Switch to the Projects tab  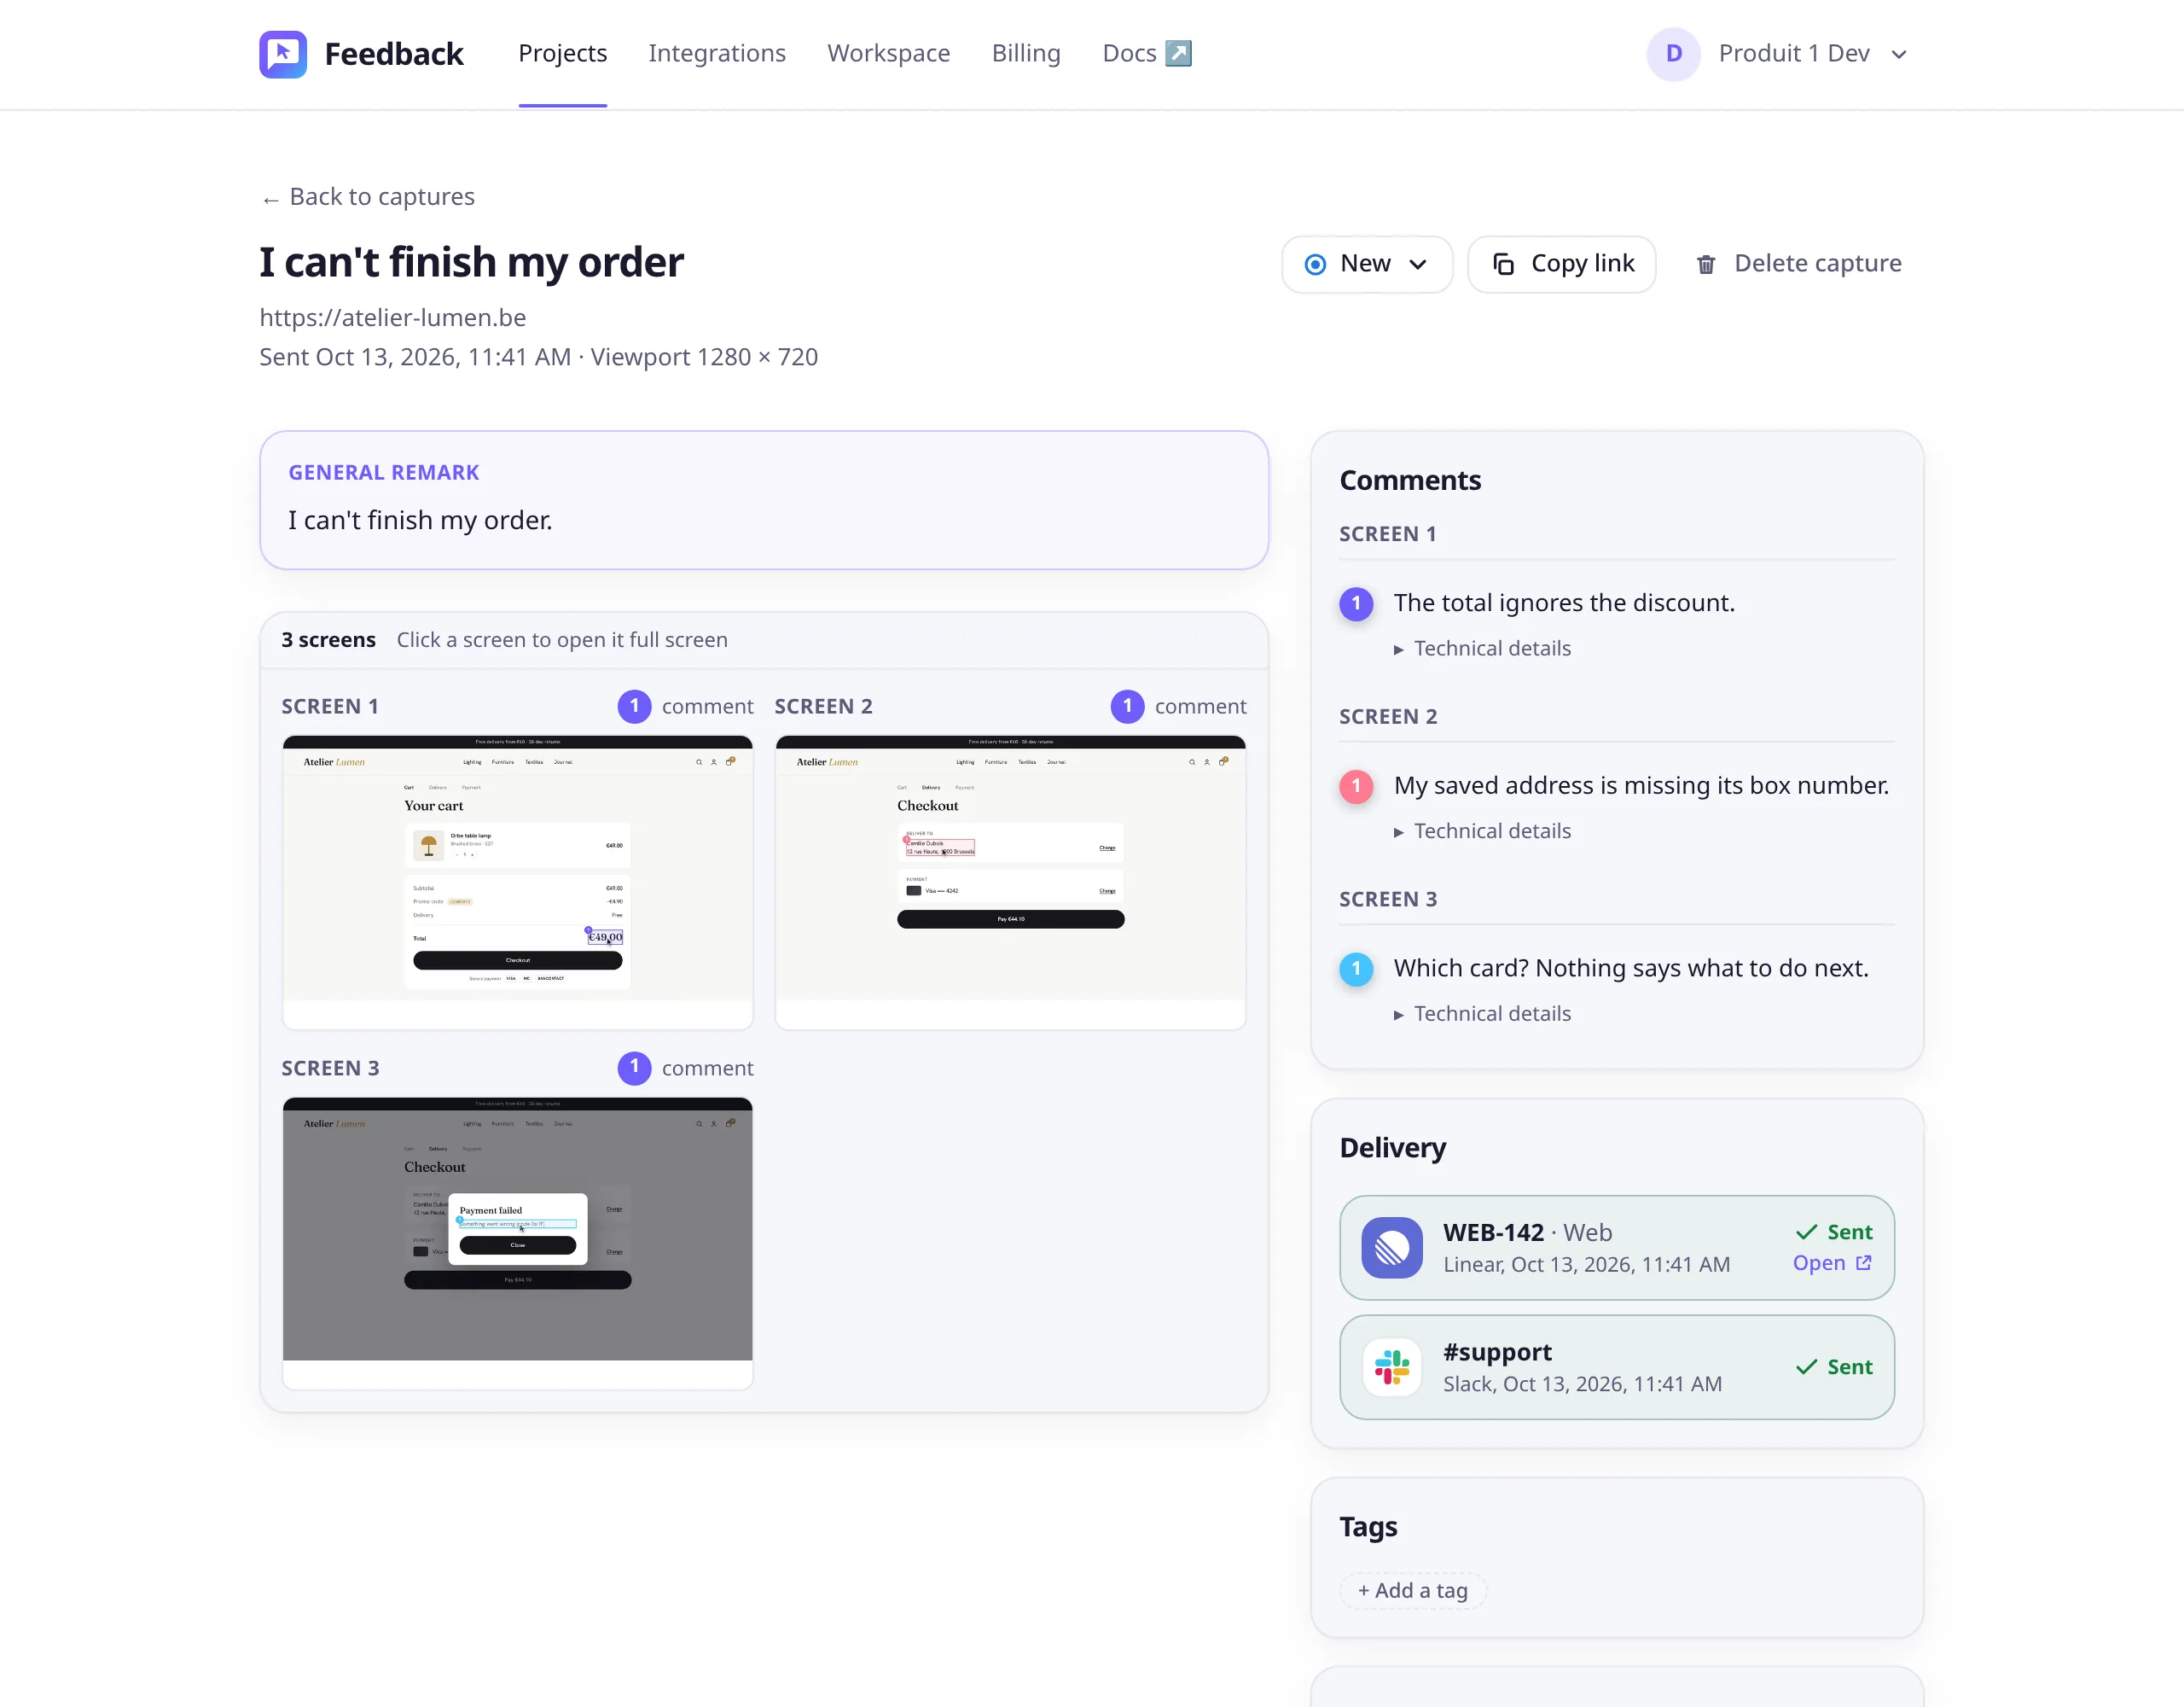(x=562, y=53)
